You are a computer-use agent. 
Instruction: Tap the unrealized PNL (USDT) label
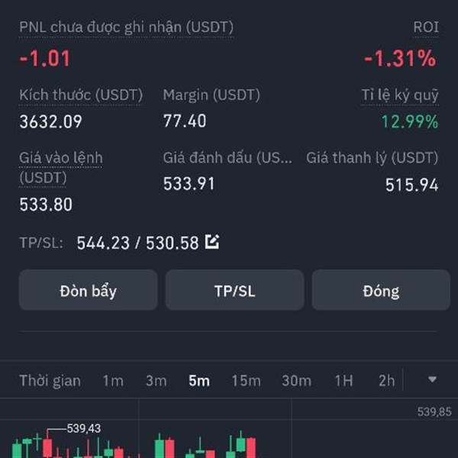click(x=126, y=27)
